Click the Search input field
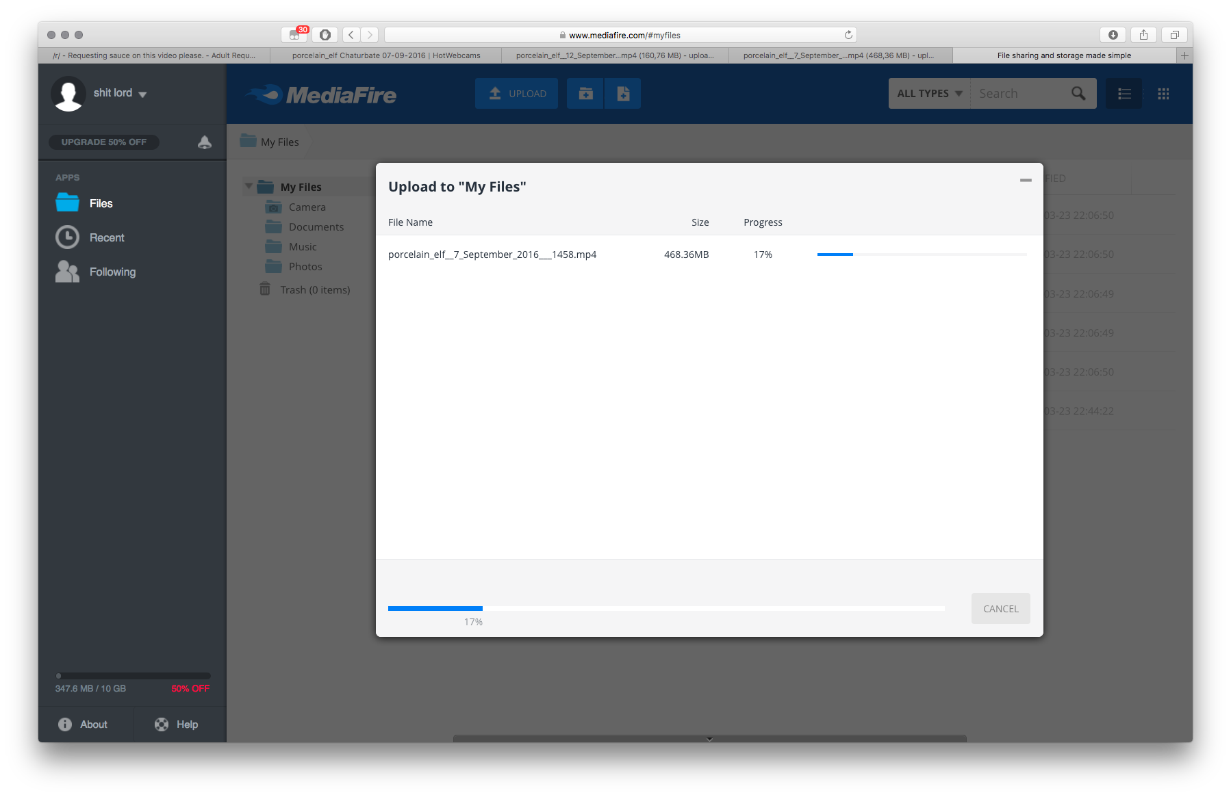Image resolution: width=1231 pixels, height=797 pixels. point(1020,94)
